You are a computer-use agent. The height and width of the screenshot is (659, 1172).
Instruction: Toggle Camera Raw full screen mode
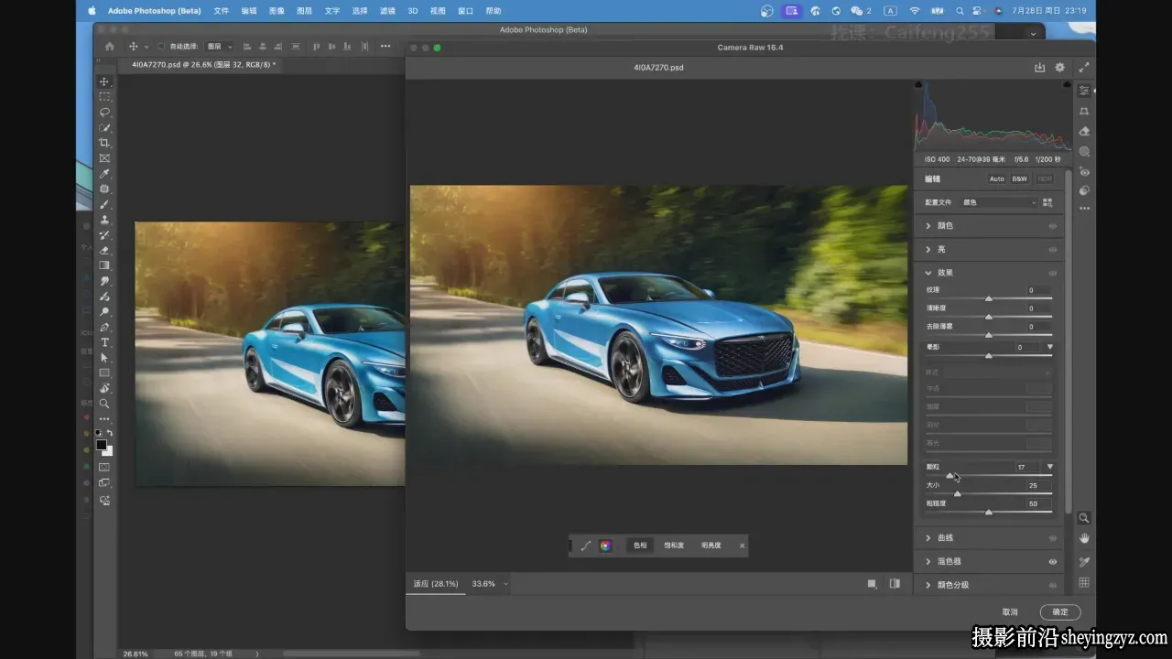point(1084,68)
